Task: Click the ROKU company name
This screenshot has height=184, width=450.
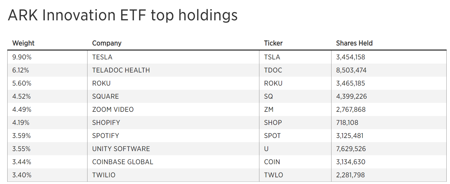Action: click(101, 83)
